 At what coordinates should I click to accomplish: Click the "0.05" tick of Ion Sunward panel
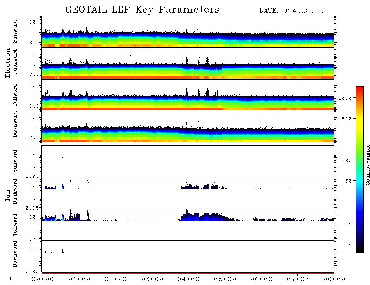pos(32,176)
